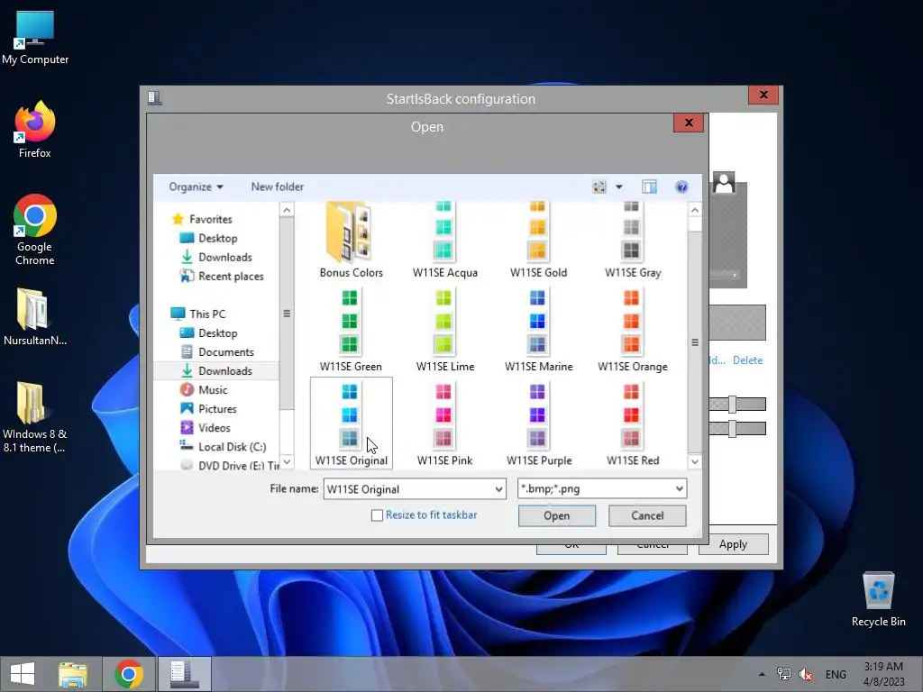Select the W11SE Lime file
The height and width of the screenshot is (692, 923).
(445, 331)
